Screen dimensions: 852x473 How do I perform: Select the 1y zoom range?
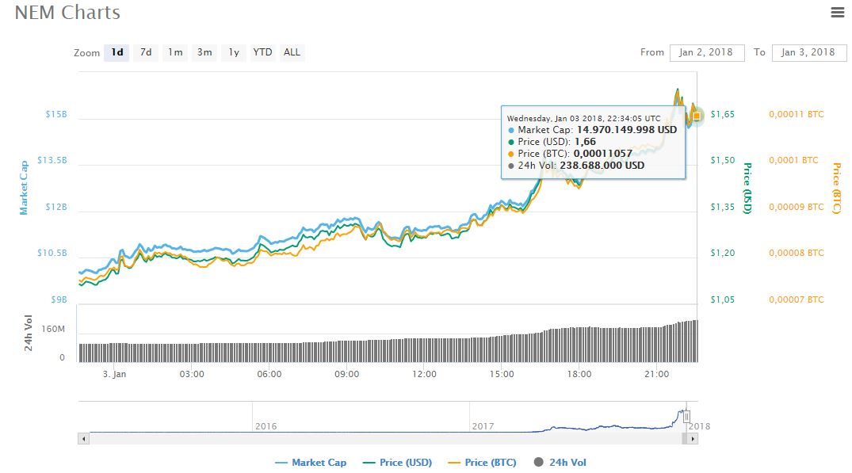(234, 52)
